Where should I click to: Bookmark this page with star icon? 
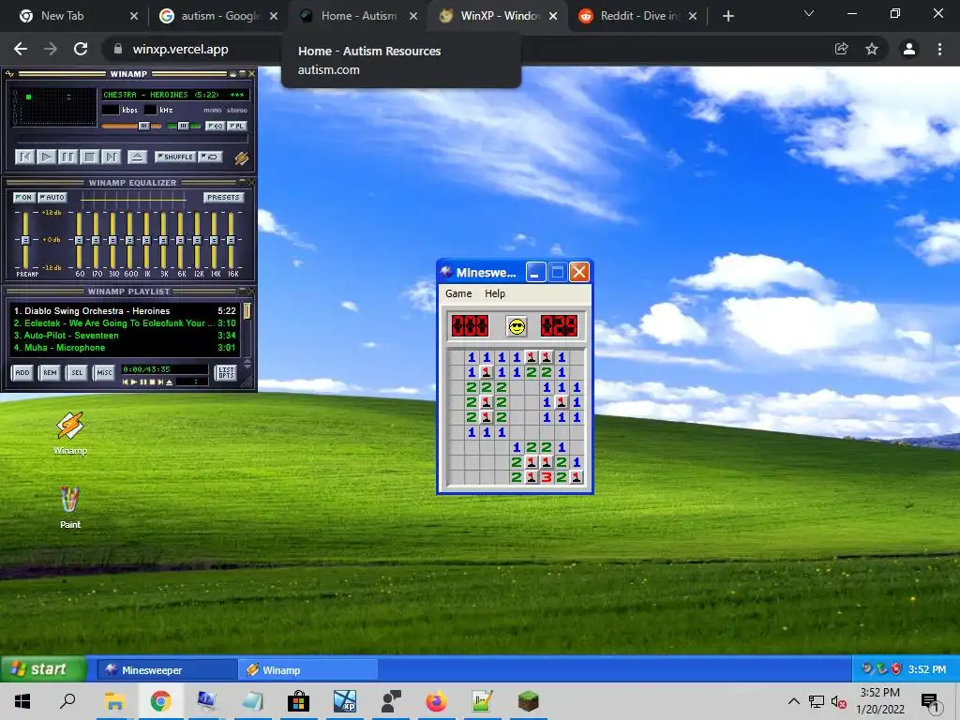pyautogui.click(x=871, y=49)
